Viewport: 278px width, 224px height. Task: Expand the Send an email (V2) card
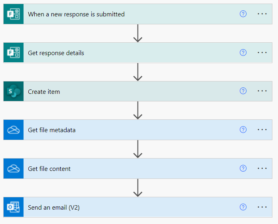click(120, 207)
